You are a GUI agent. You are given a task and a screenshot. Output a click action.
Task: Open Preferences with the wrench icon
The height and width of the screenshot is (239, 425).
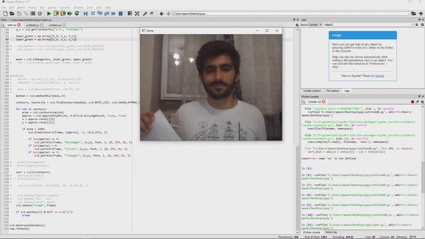coord(145,13)
